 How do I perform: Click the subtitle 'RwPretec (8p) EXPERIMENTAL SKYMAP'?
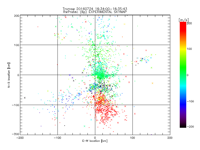tap(95, 12)
